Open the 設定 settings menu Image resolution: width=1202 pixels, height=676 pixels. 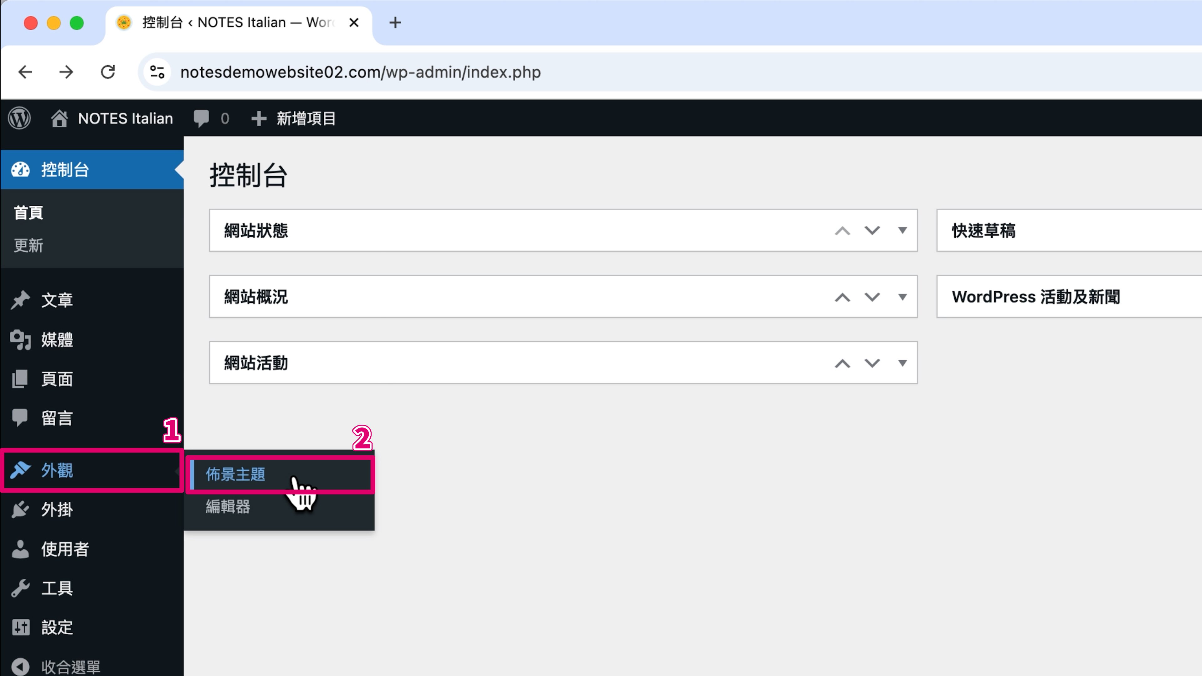click(x=56, y=627)
